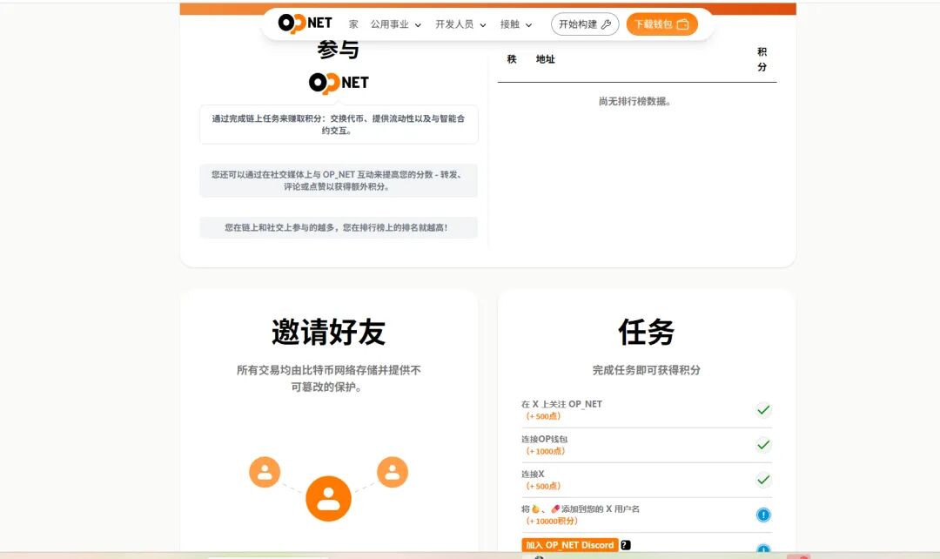Viewport: 940px width, 559px height.
Task: Click green checkmark for 在 X 上关注 OP_NET
Action: tap(763, 410)
